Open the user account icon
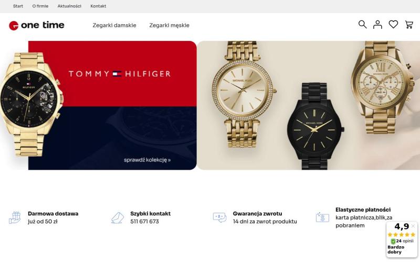The height and width of the screenshot is (262, 420). point(377,25)
